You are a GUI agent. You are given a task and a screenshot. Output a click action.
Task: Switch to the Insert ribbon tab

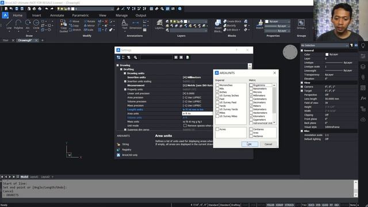pos(36,16)
